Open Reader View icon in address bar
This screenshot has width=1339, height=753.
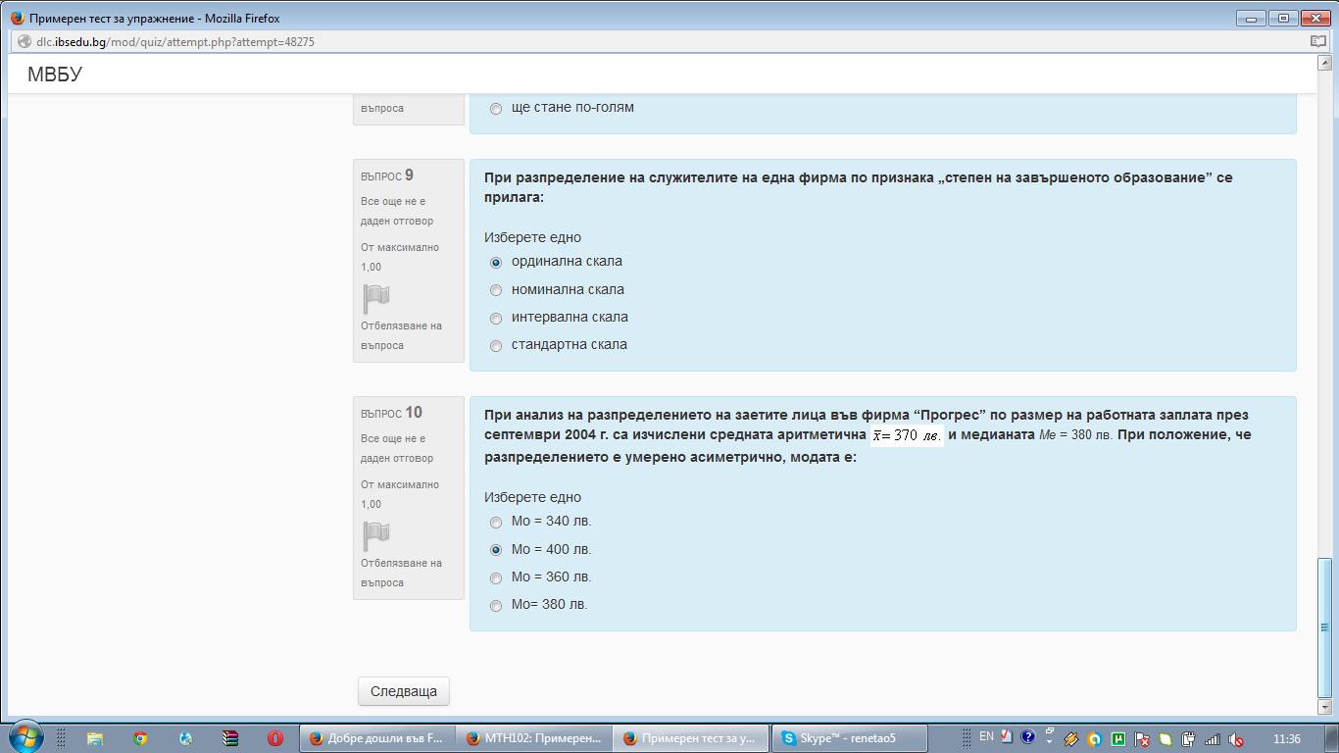pyautogui.click(x=1317, y=42)
